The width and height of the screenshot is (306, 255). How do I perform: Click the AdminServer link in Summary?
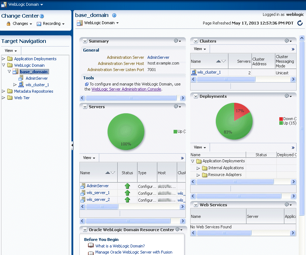point(158,57)
